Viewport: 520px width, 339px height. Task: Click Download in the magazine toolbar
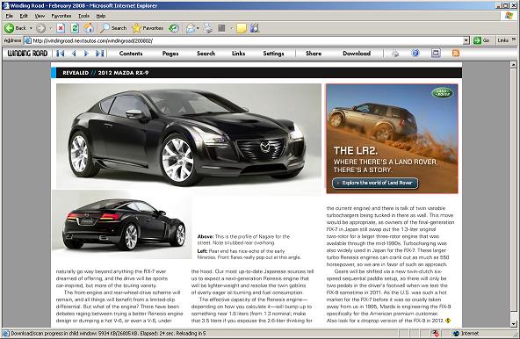coord(357,54)
